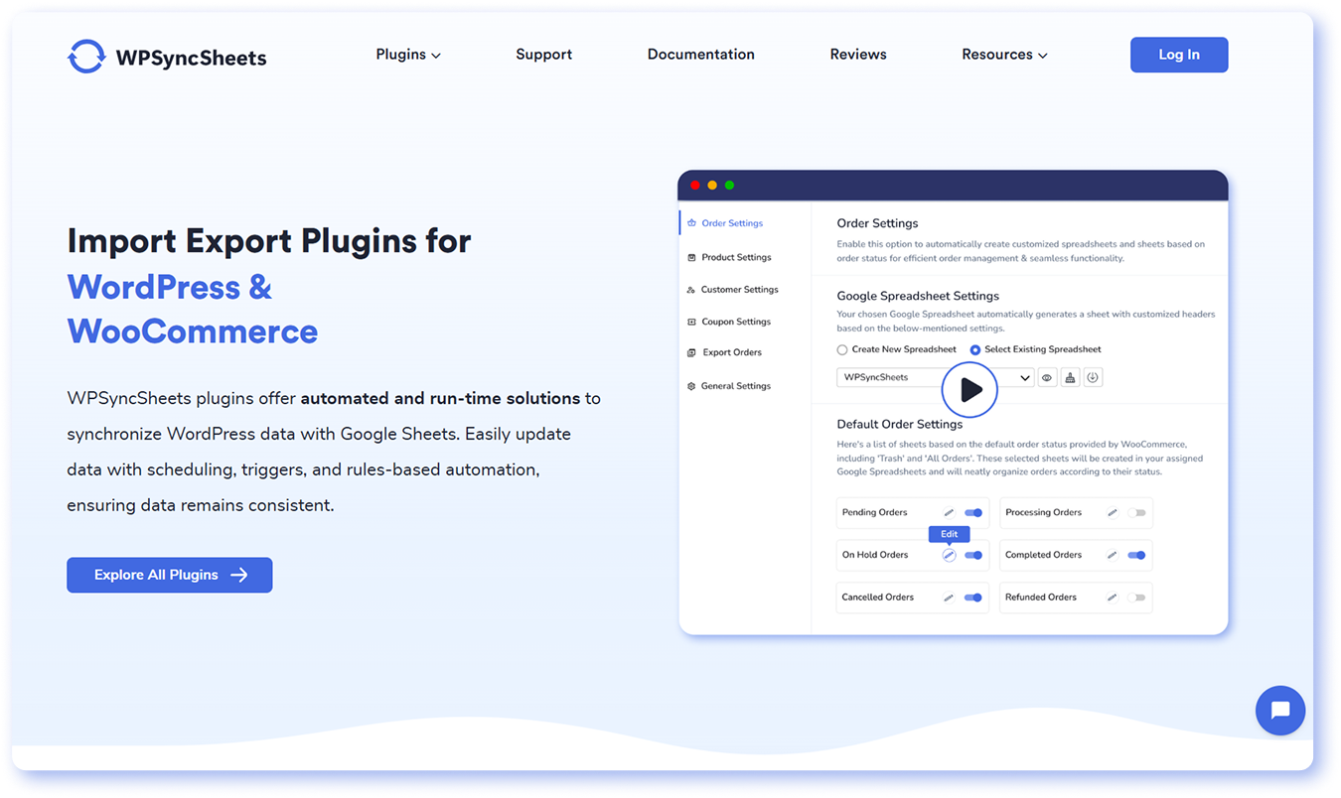Image resolution: width=1341 pixels, height=798 pixels.
Task: Go to the Documentation page
Action: (x=700, y=55)
